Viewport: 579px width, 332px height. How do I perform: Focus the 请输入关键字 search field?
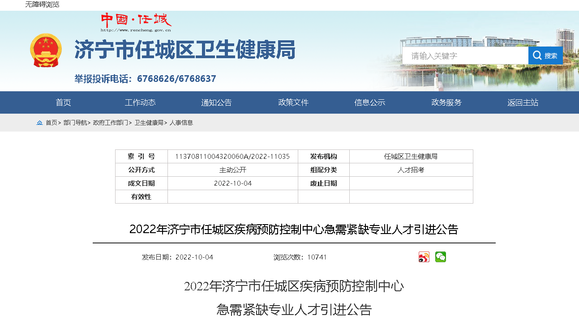click(x=465, y=55)
